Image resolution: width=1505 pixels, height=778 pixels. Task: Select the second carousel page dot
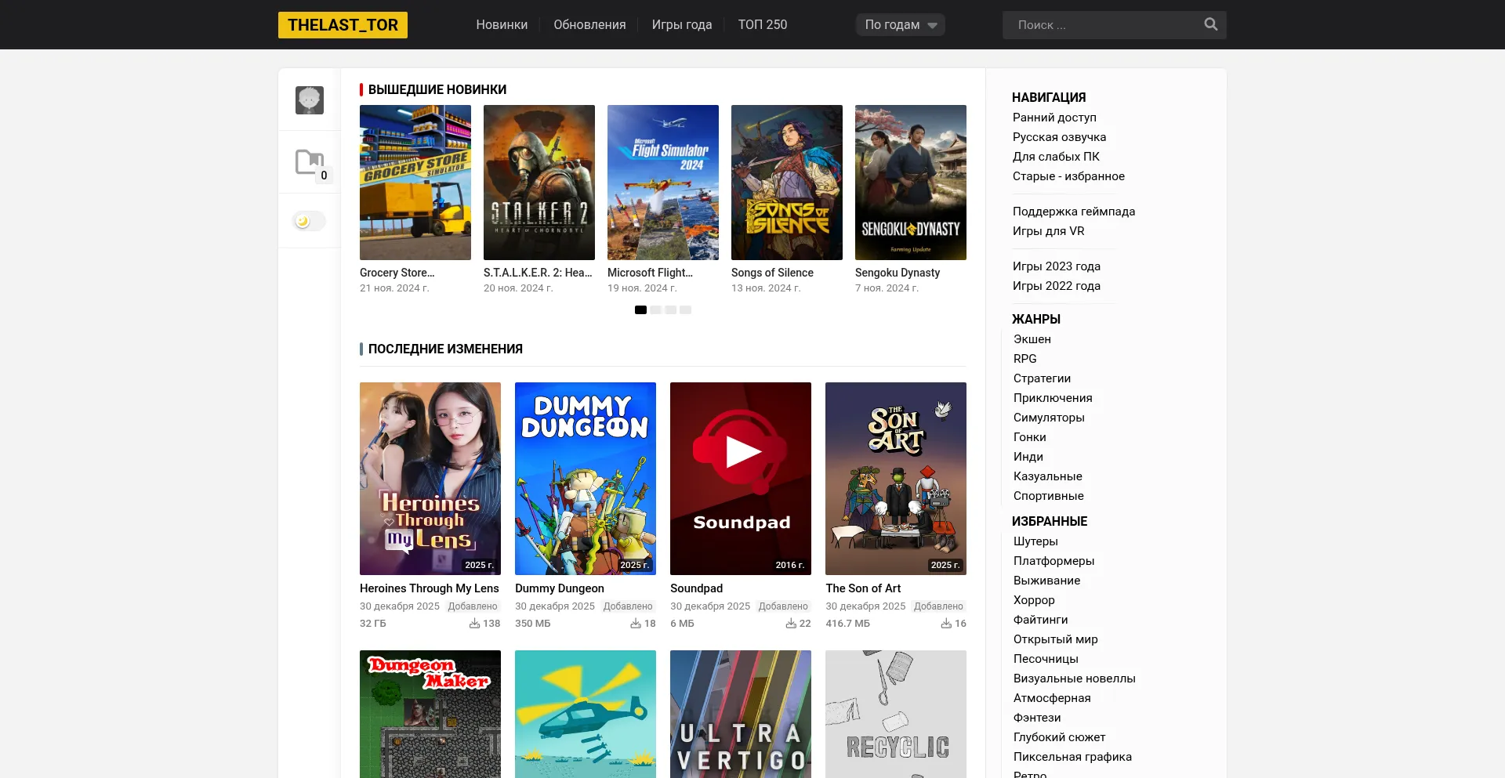click(x=655, y=310)
